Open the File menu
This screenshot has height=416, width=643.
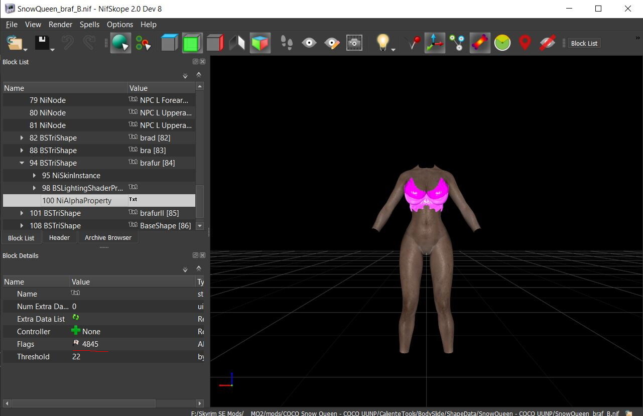12,24
